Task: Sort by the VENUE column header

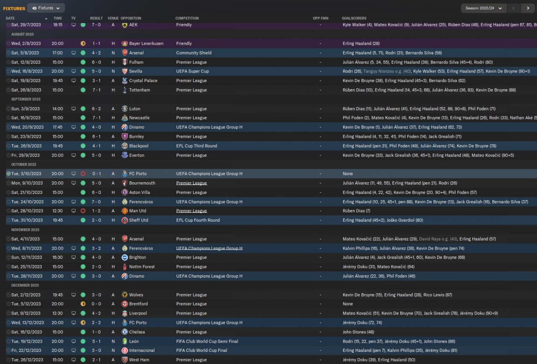Action: pyautogui.click(x=113, y=18)
